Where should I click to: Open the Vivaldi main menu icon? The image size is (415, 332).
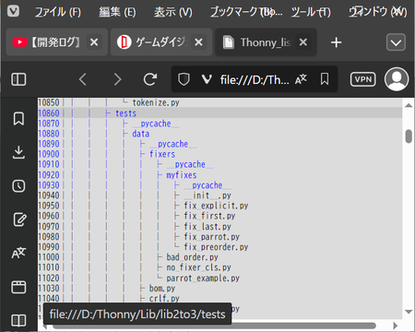coord(13,11)
